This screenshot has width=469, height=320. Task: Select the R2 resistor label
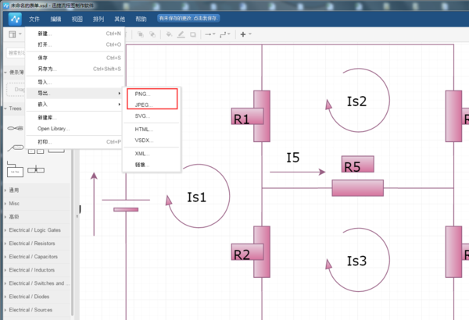pos(247,252)
